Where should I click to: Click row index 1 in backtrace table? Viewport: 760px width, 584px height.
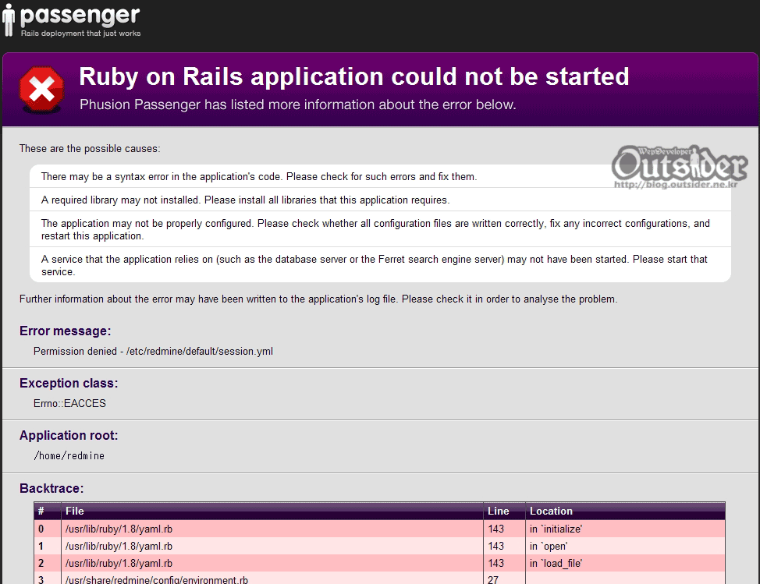41,546
